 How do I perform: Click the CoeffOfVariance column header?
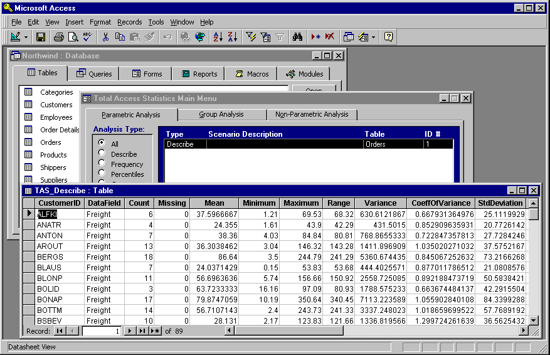[x=441, y=203]
